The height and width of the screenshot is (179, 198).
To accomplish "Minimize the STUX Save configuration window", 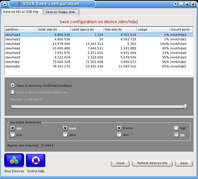I will pos(181,5).
